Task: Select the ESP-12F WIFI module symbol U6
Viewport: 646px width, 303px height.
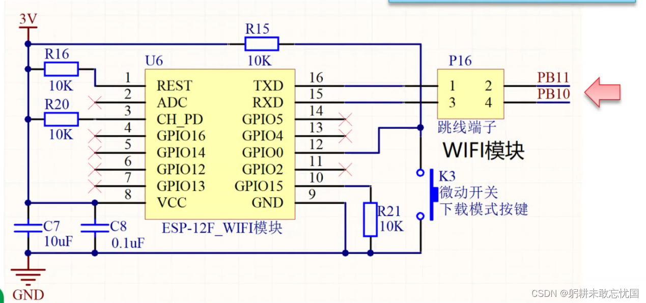Action: coord(220,143)
